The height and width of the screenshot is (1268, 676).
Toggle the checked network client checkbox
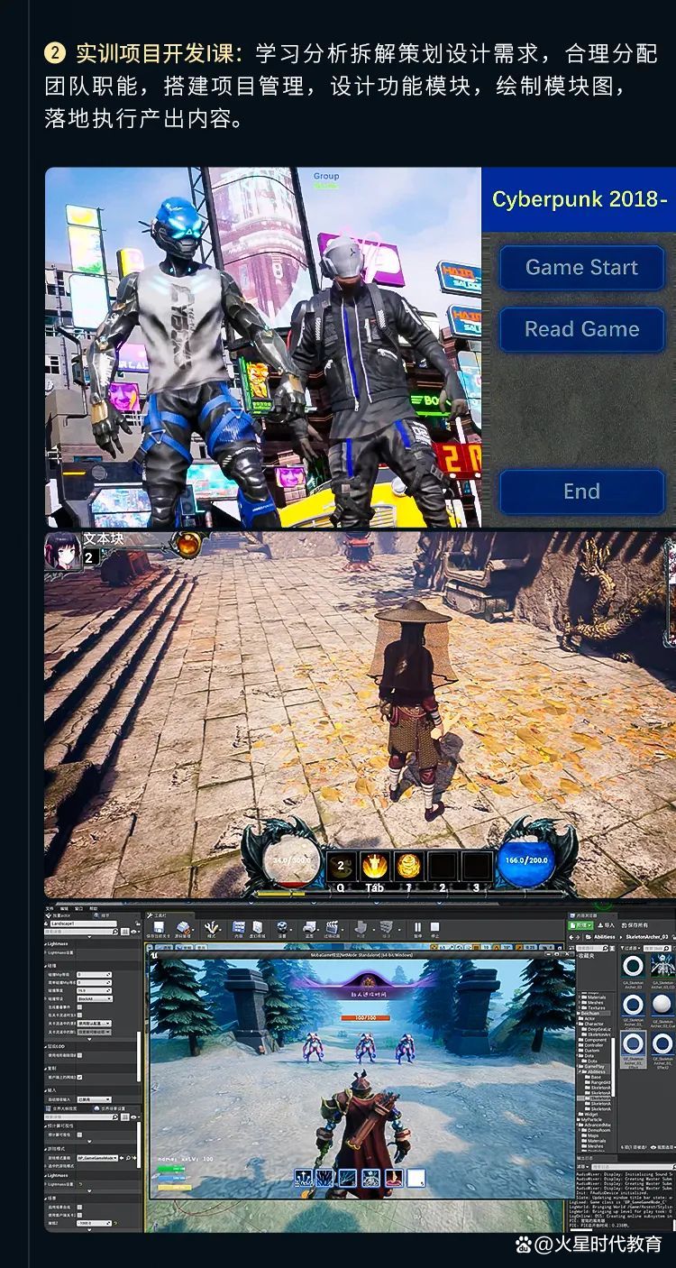click(x=79, y=1077)
